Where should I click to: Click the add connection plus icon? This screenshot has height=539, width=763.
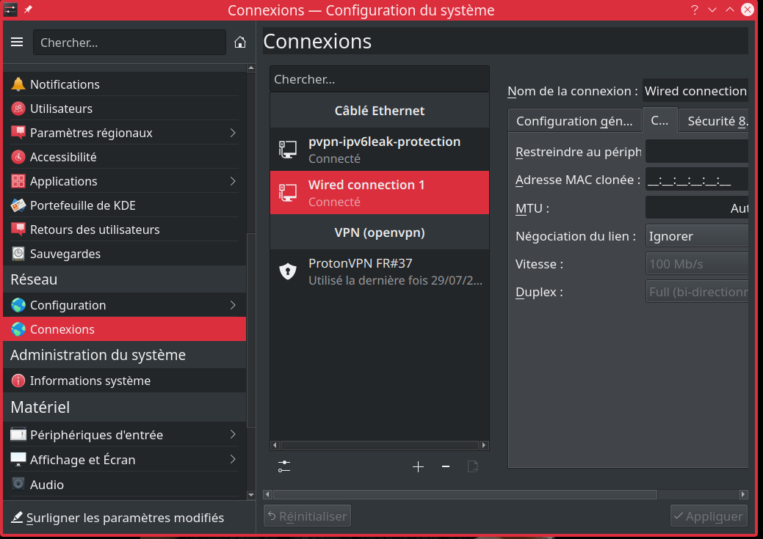point(418,466)
